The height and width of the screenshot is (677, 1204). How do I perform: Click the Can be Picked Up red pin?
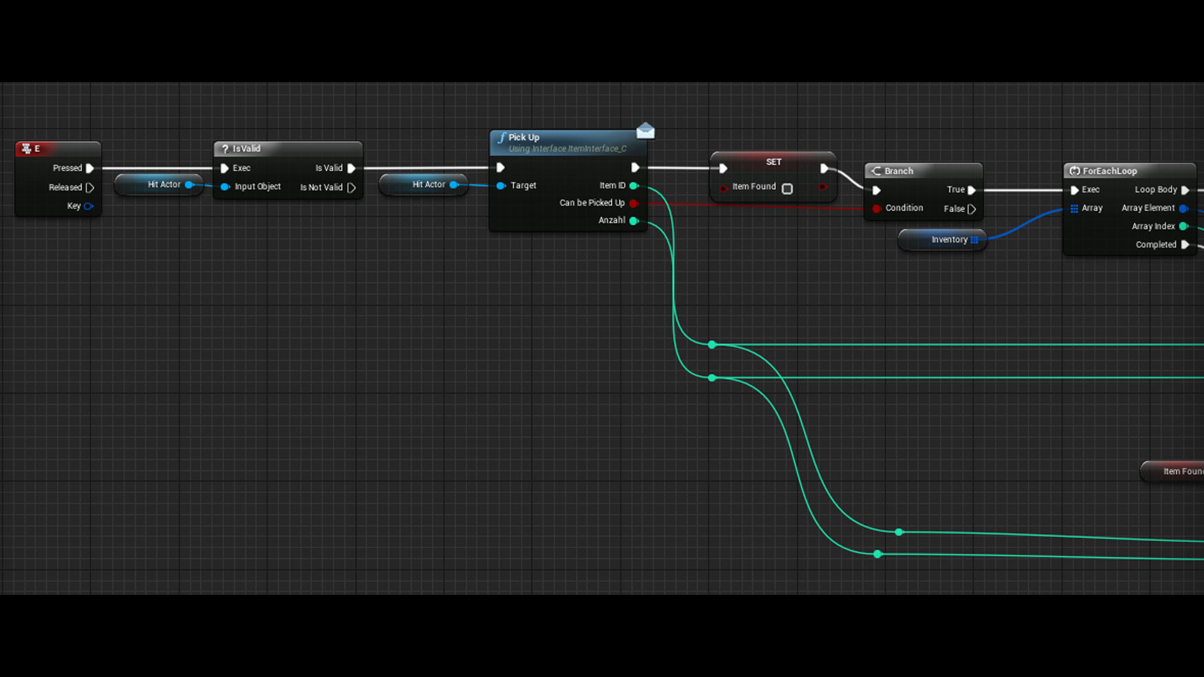(634, 203)
